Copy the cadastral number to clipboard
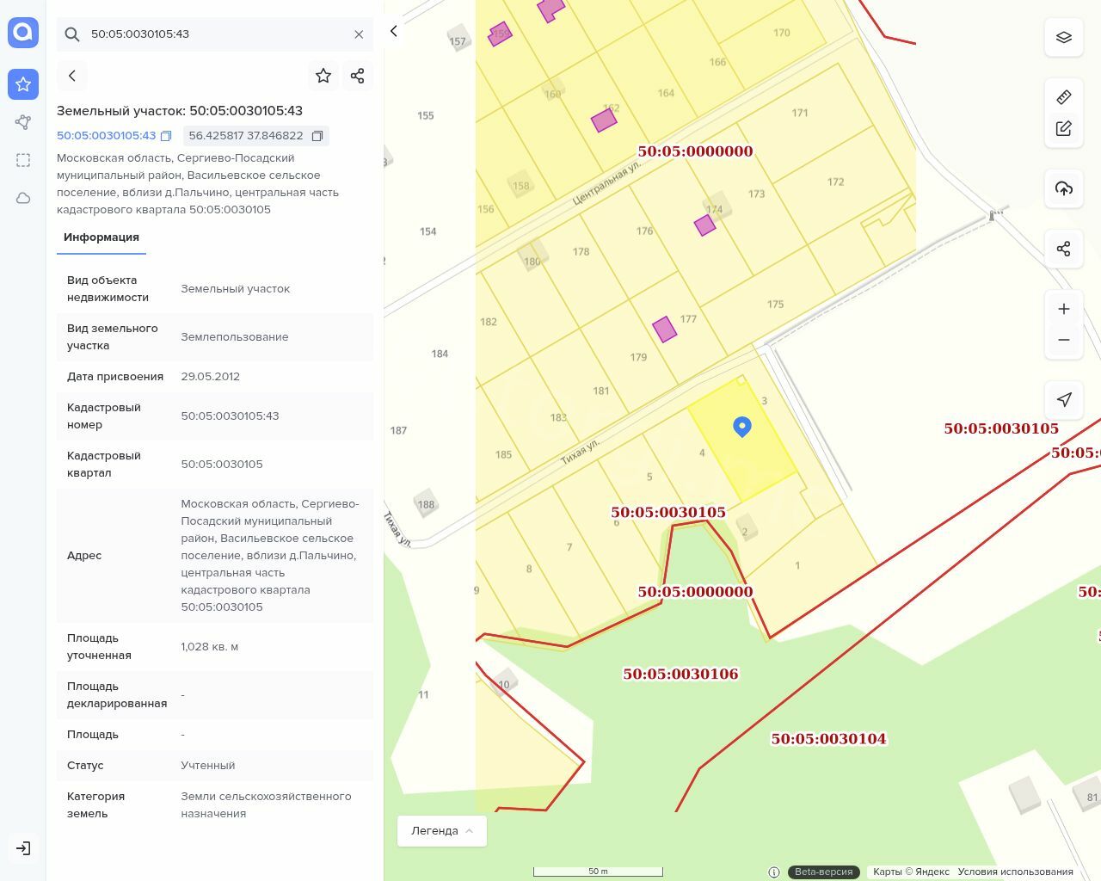The image size is (1101, 881). click(x=167, y=136)
